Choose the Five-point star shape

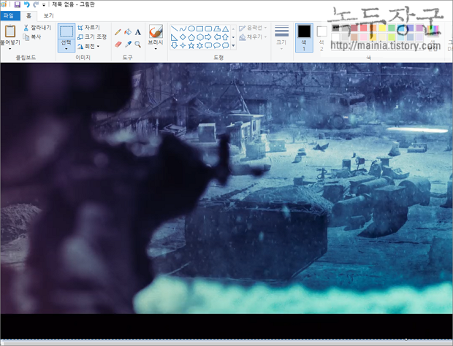pyautogui.click(x=191, y=45)
